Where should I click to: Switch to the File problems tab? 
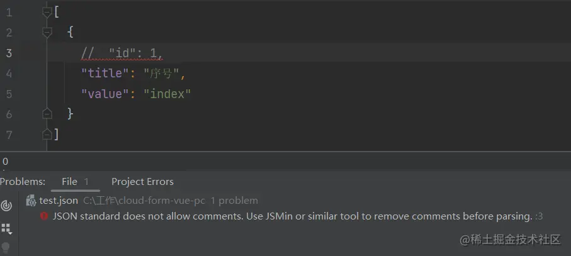click(75, 181)
